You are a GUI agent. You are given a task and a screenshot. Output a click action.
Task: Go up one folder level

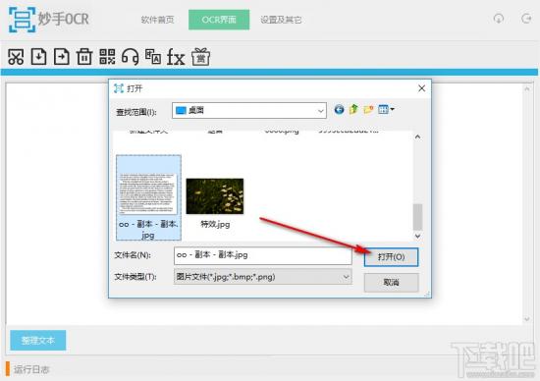pos(353,110)
